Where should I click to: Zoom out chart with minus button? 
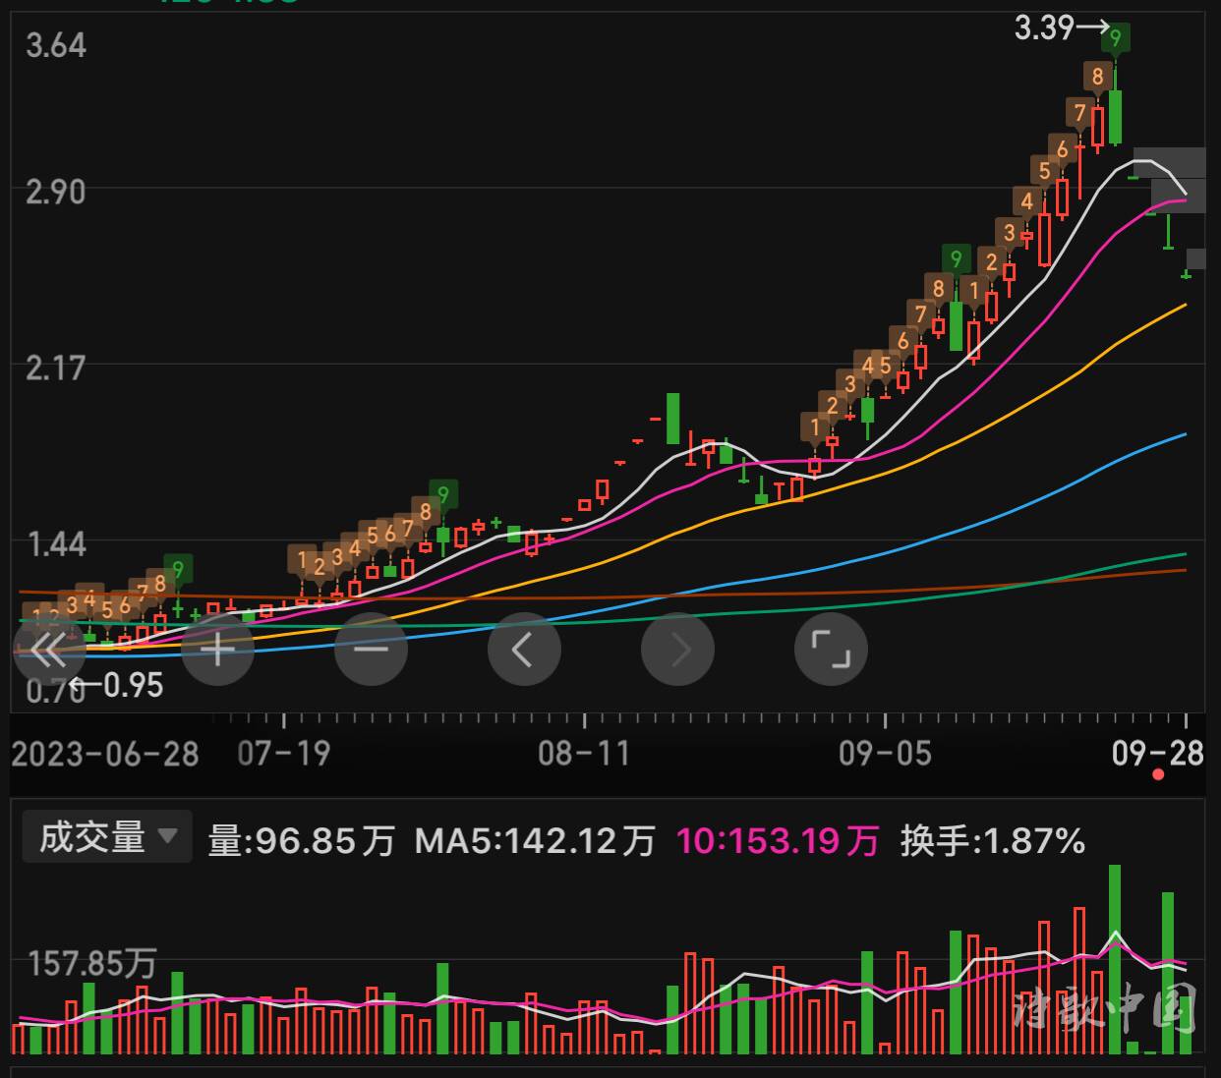371,649
